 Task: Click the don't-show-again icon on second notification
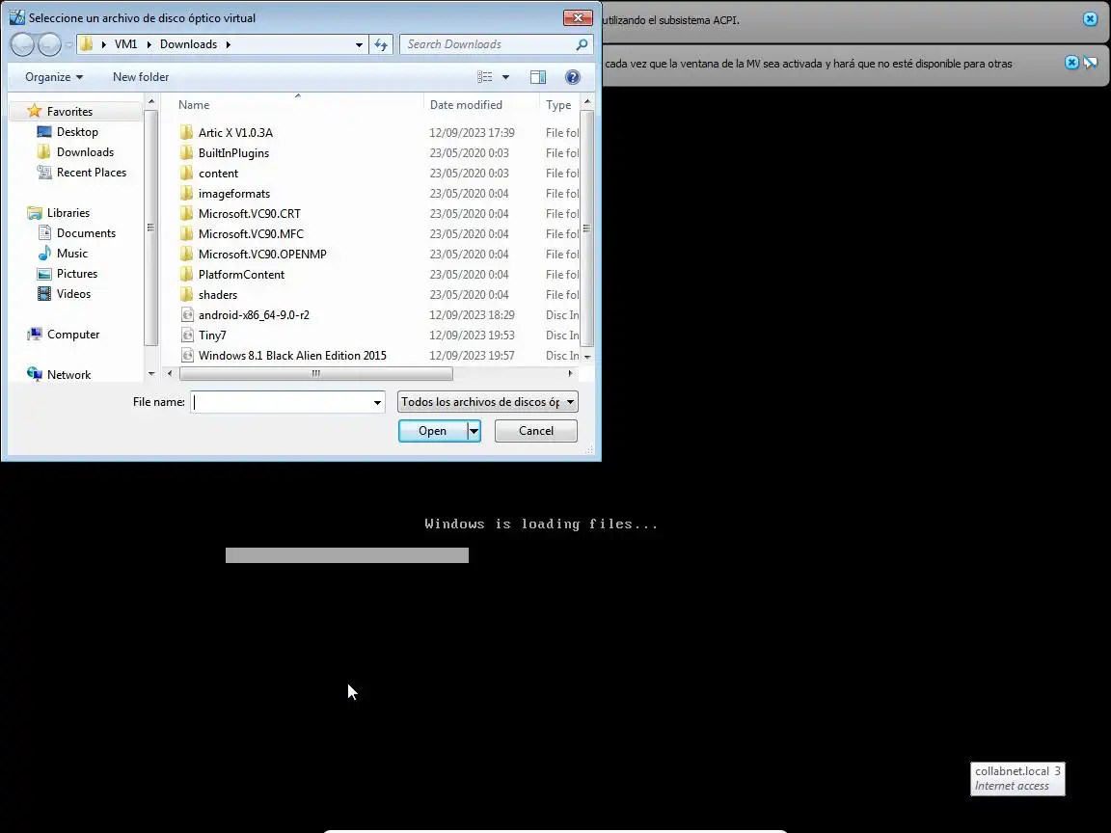pos(1091,63)
